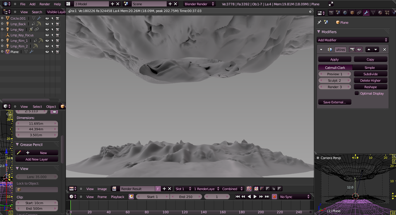The height and width of the screenshot is (215, 396).
Task: Move the modifier up in stack
Action: pos(369,50)
